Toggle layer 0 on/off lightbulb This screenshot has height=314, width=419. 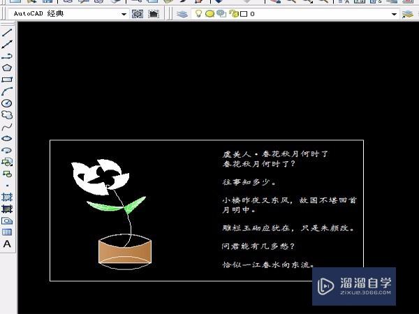coord(198,13)
